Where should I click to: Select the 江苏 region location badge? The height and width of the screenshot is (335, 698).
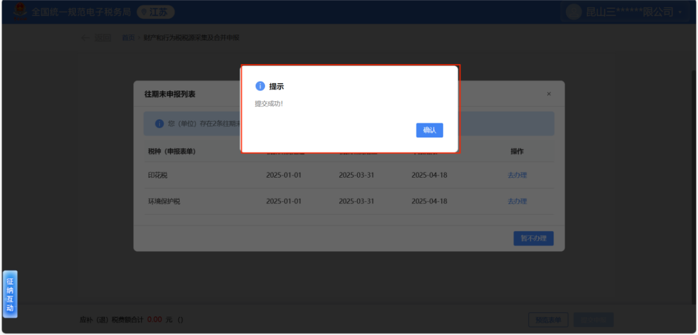point(155,12)
